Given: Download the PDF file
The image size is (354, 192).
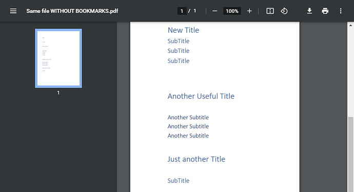Looking at the screenshot, I should pyautogui.click(x=309, y=11).
